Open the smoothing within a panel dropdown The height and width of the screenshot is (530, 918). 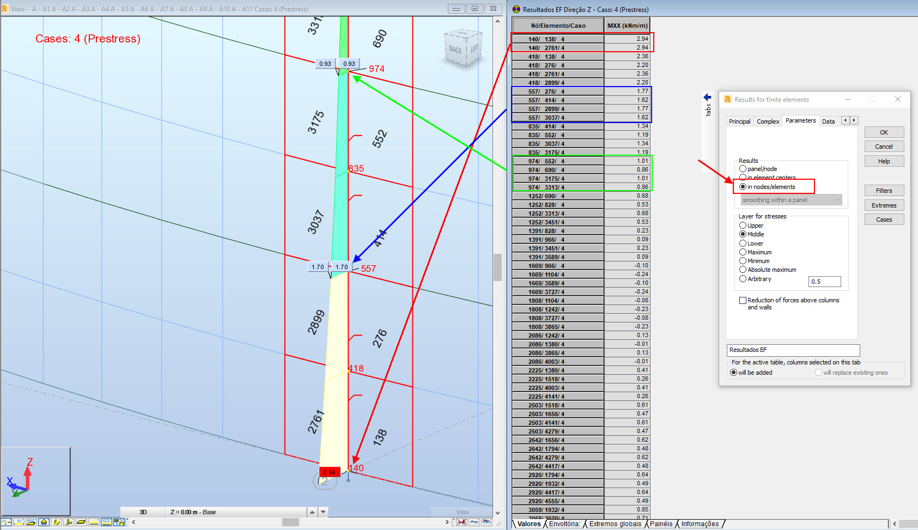(791, 200)
